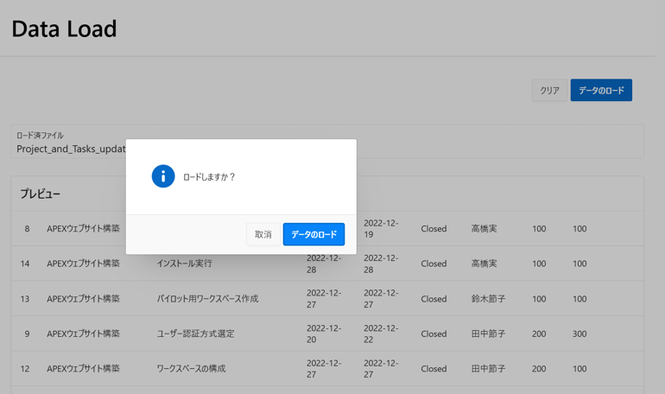This screenshot has width=665, height=394.
Task: Click the ロード済ファイル label
Action: tap(40, 136)
